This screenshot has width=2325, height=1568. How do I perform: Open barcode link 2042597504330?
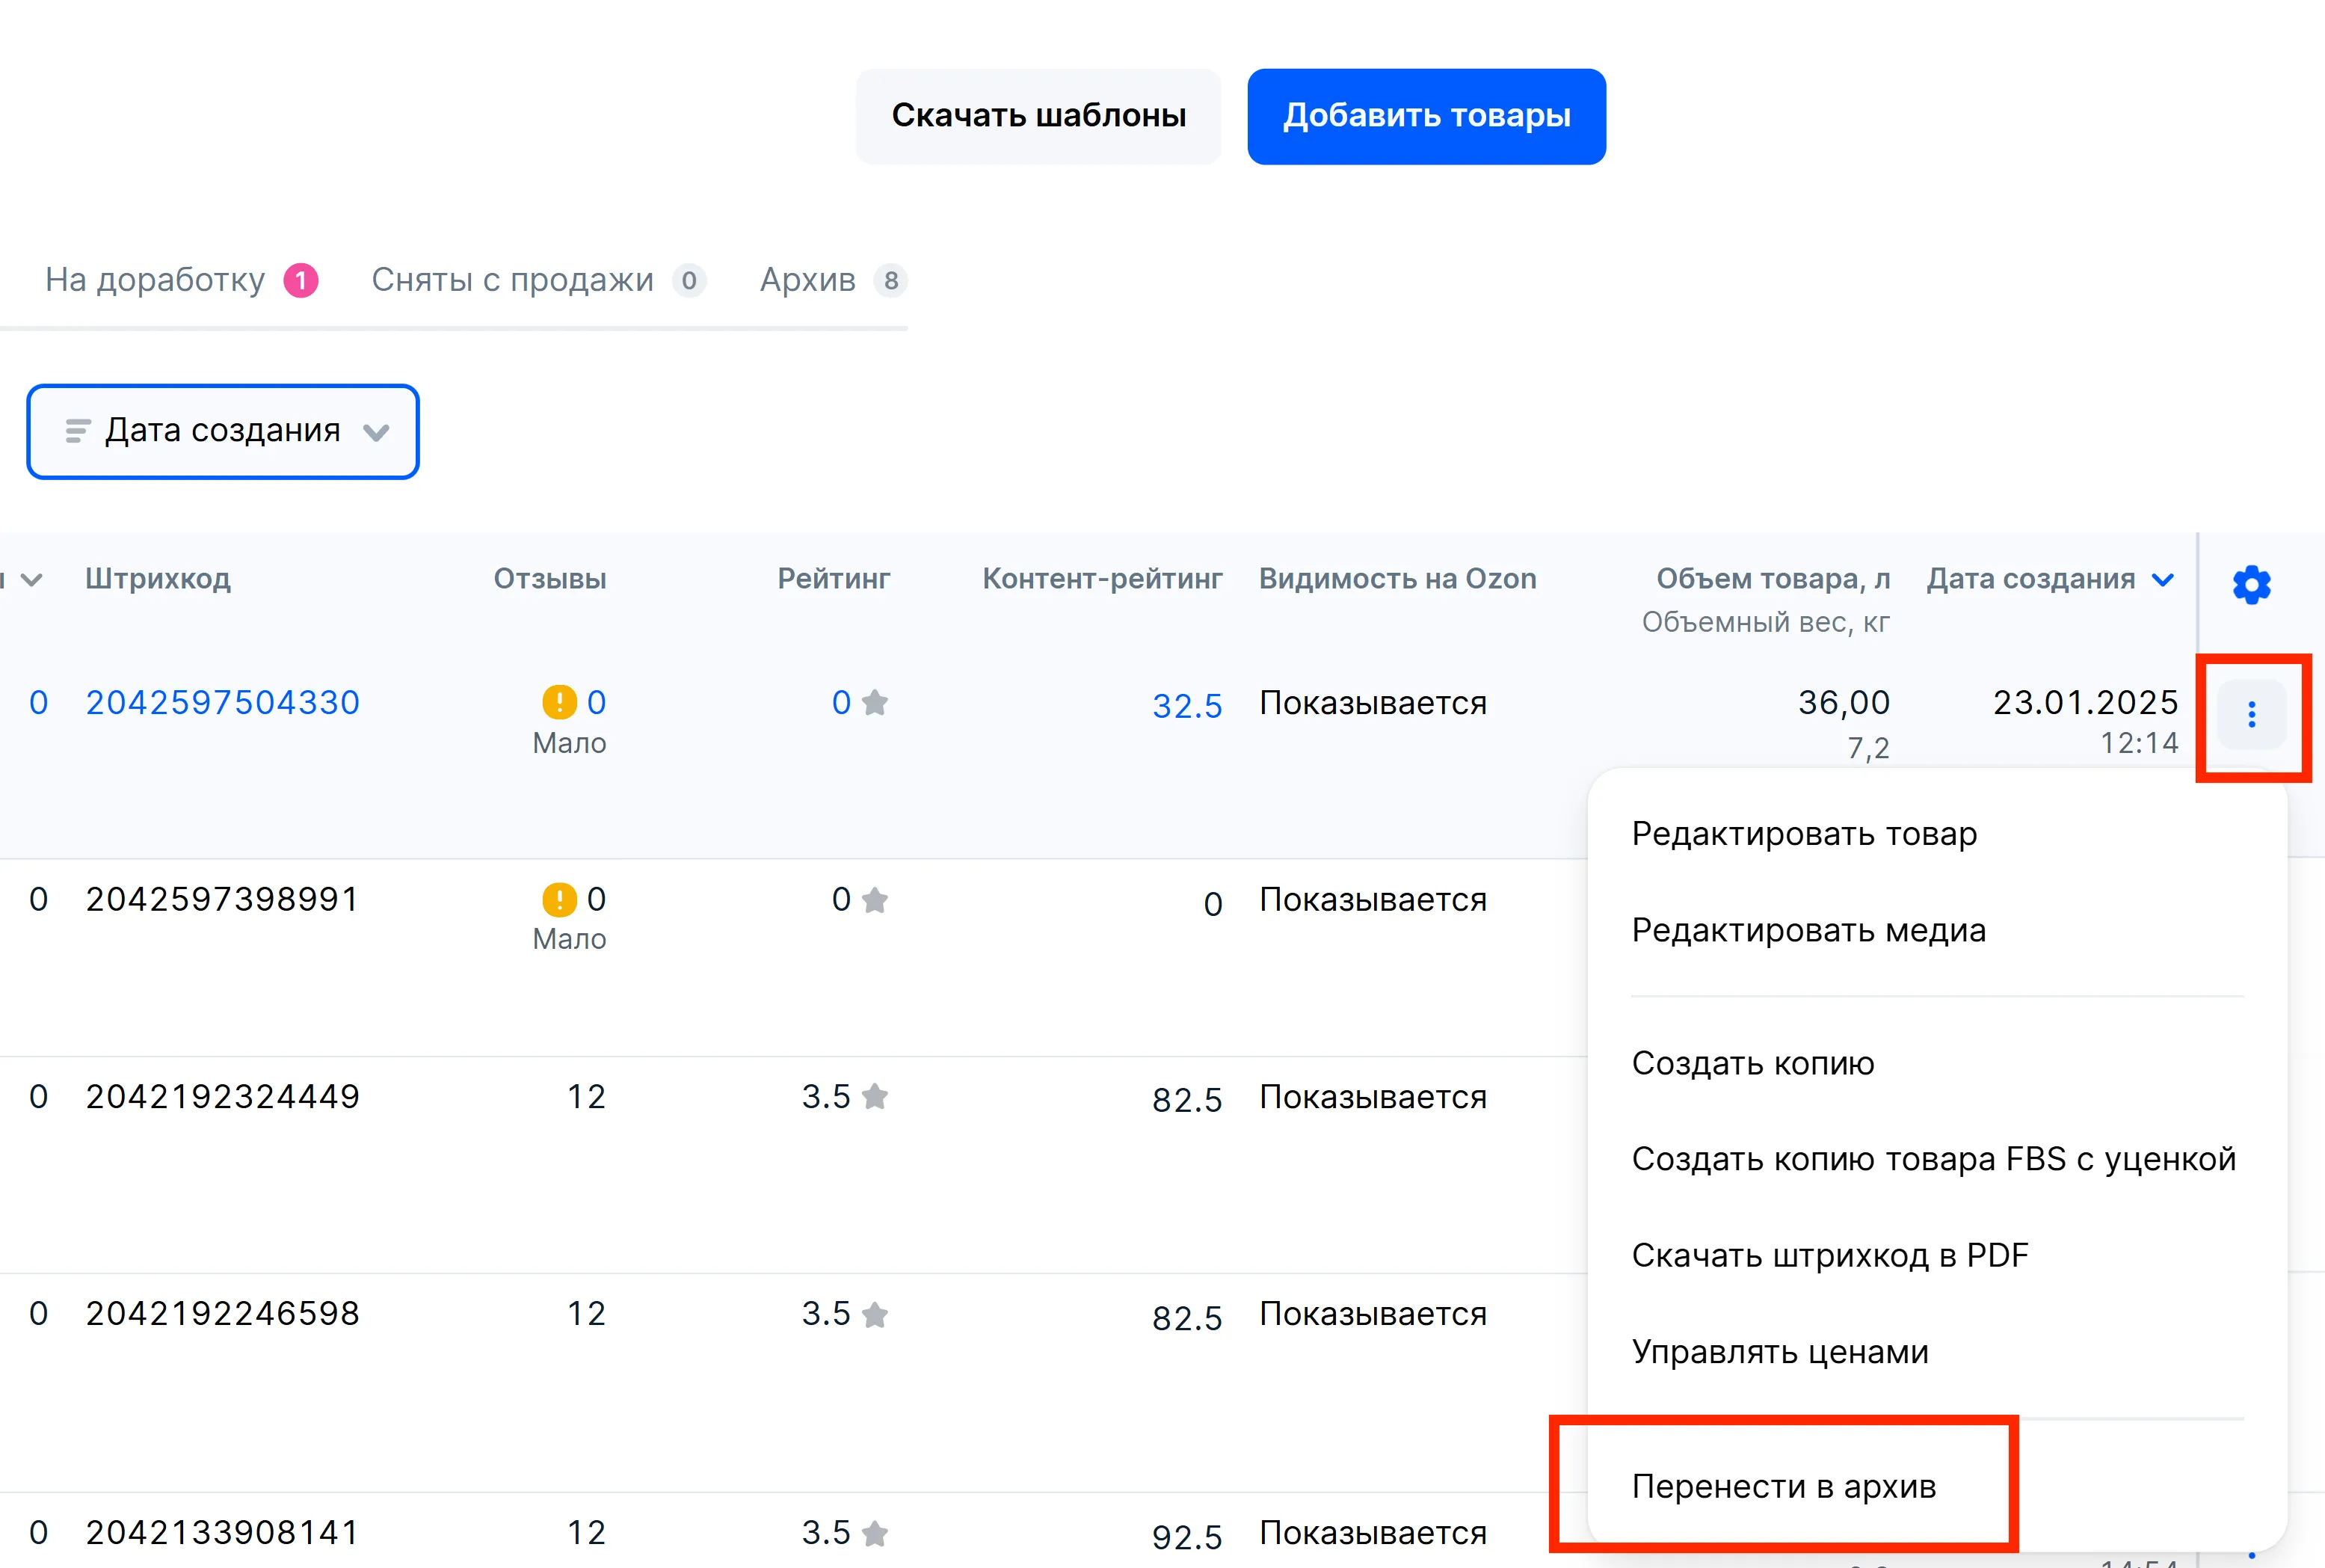pos(222,702)
